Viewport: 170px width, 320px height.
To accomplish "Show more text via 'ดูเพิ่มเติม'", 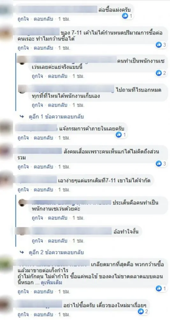I will (51, 283).
